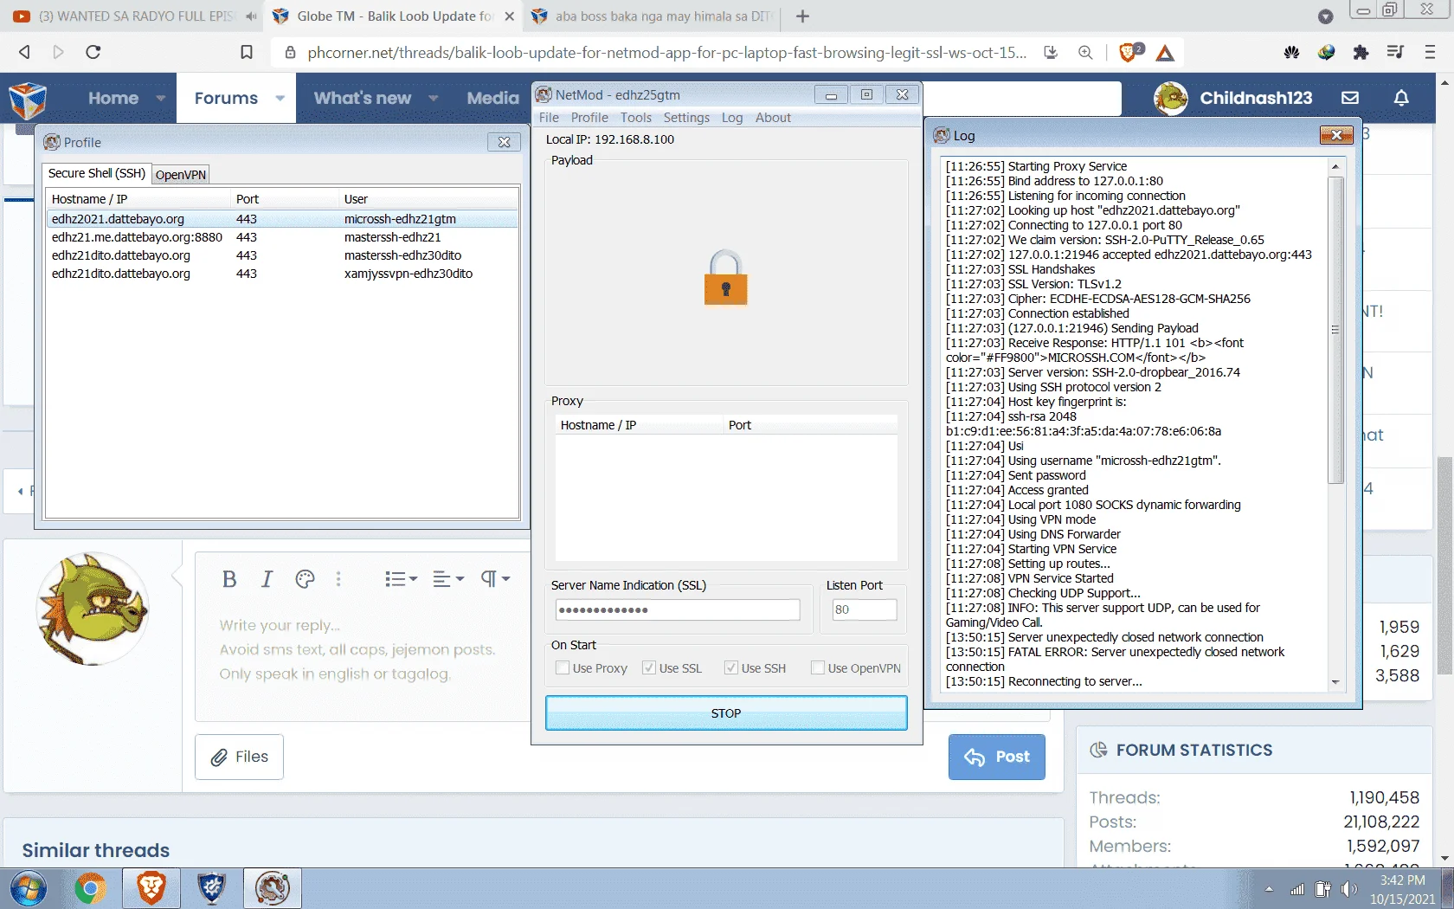Image resolution: width=1454 pixels, height=909 pixels.
Task: Enable the Use OpenVPN checkbox
Action: pos(818,667)
